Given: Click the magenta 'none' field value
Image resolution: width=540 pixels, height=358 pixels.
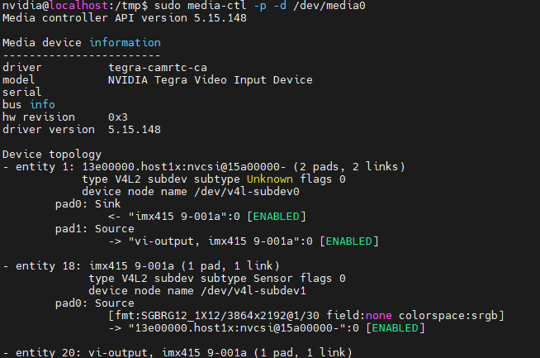Looking at the screenshot, I should tap(378, 316).
